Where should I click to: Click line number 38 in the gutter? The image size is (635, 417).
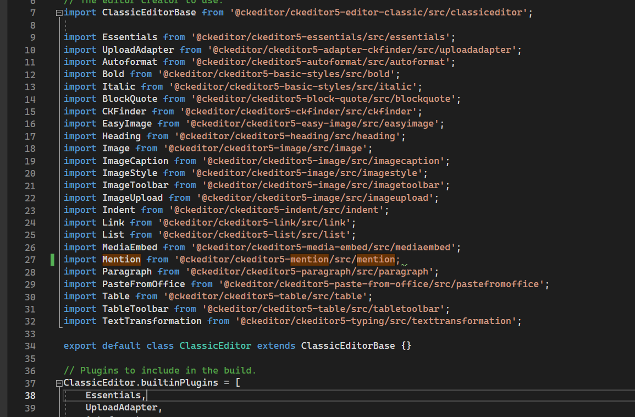(x=30, y=395)
